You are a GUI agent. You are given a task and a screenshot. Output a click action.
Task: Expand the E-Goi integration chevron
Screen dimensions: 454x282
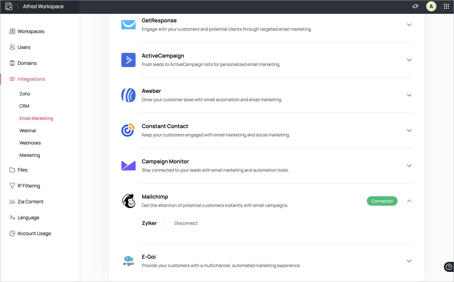[409, 261]
